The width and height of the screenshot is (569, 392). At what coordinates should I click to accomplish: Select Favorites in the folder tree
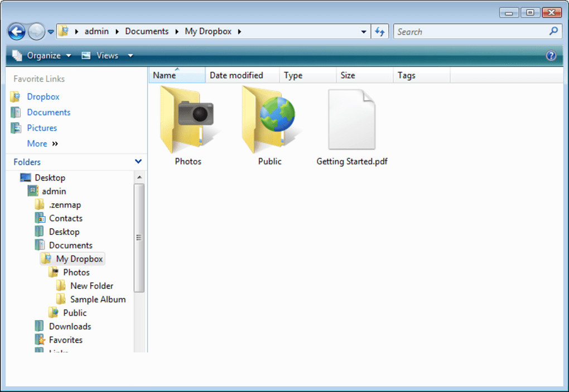click(x=66, y=340)
